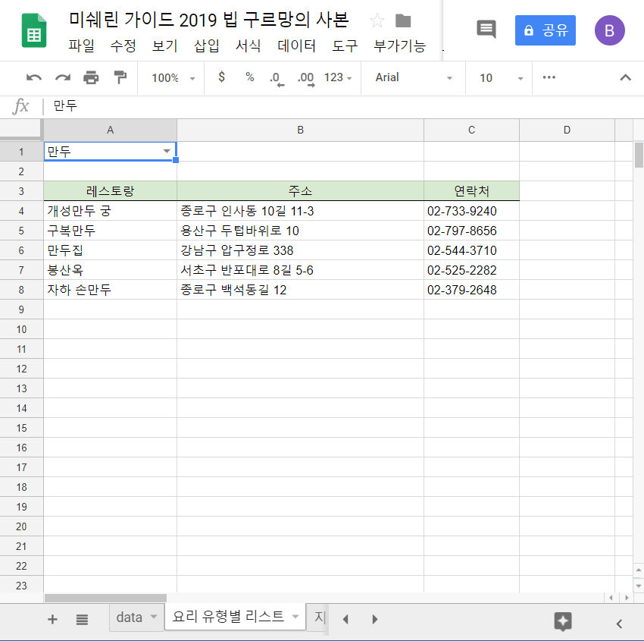Print the spreadsheet using printer icon
644x641 pixels.
point(91,77)
